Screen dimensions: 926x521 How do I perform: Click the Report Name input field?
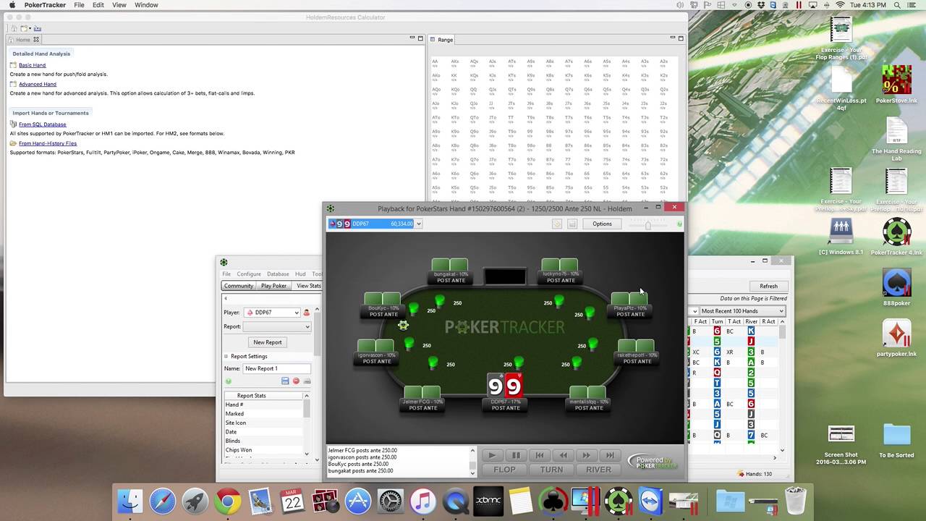276,368
